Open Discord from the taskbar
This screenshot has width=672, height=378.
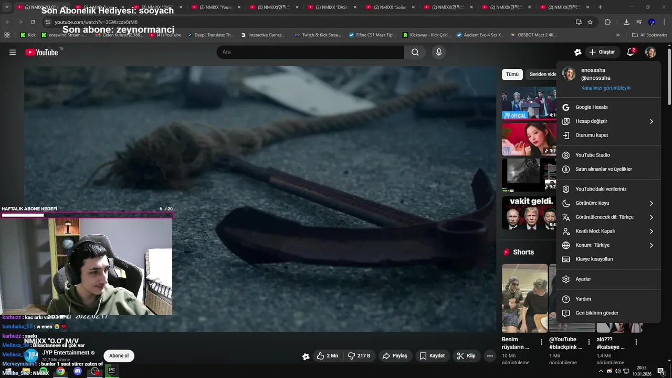(x=78, y=371)
